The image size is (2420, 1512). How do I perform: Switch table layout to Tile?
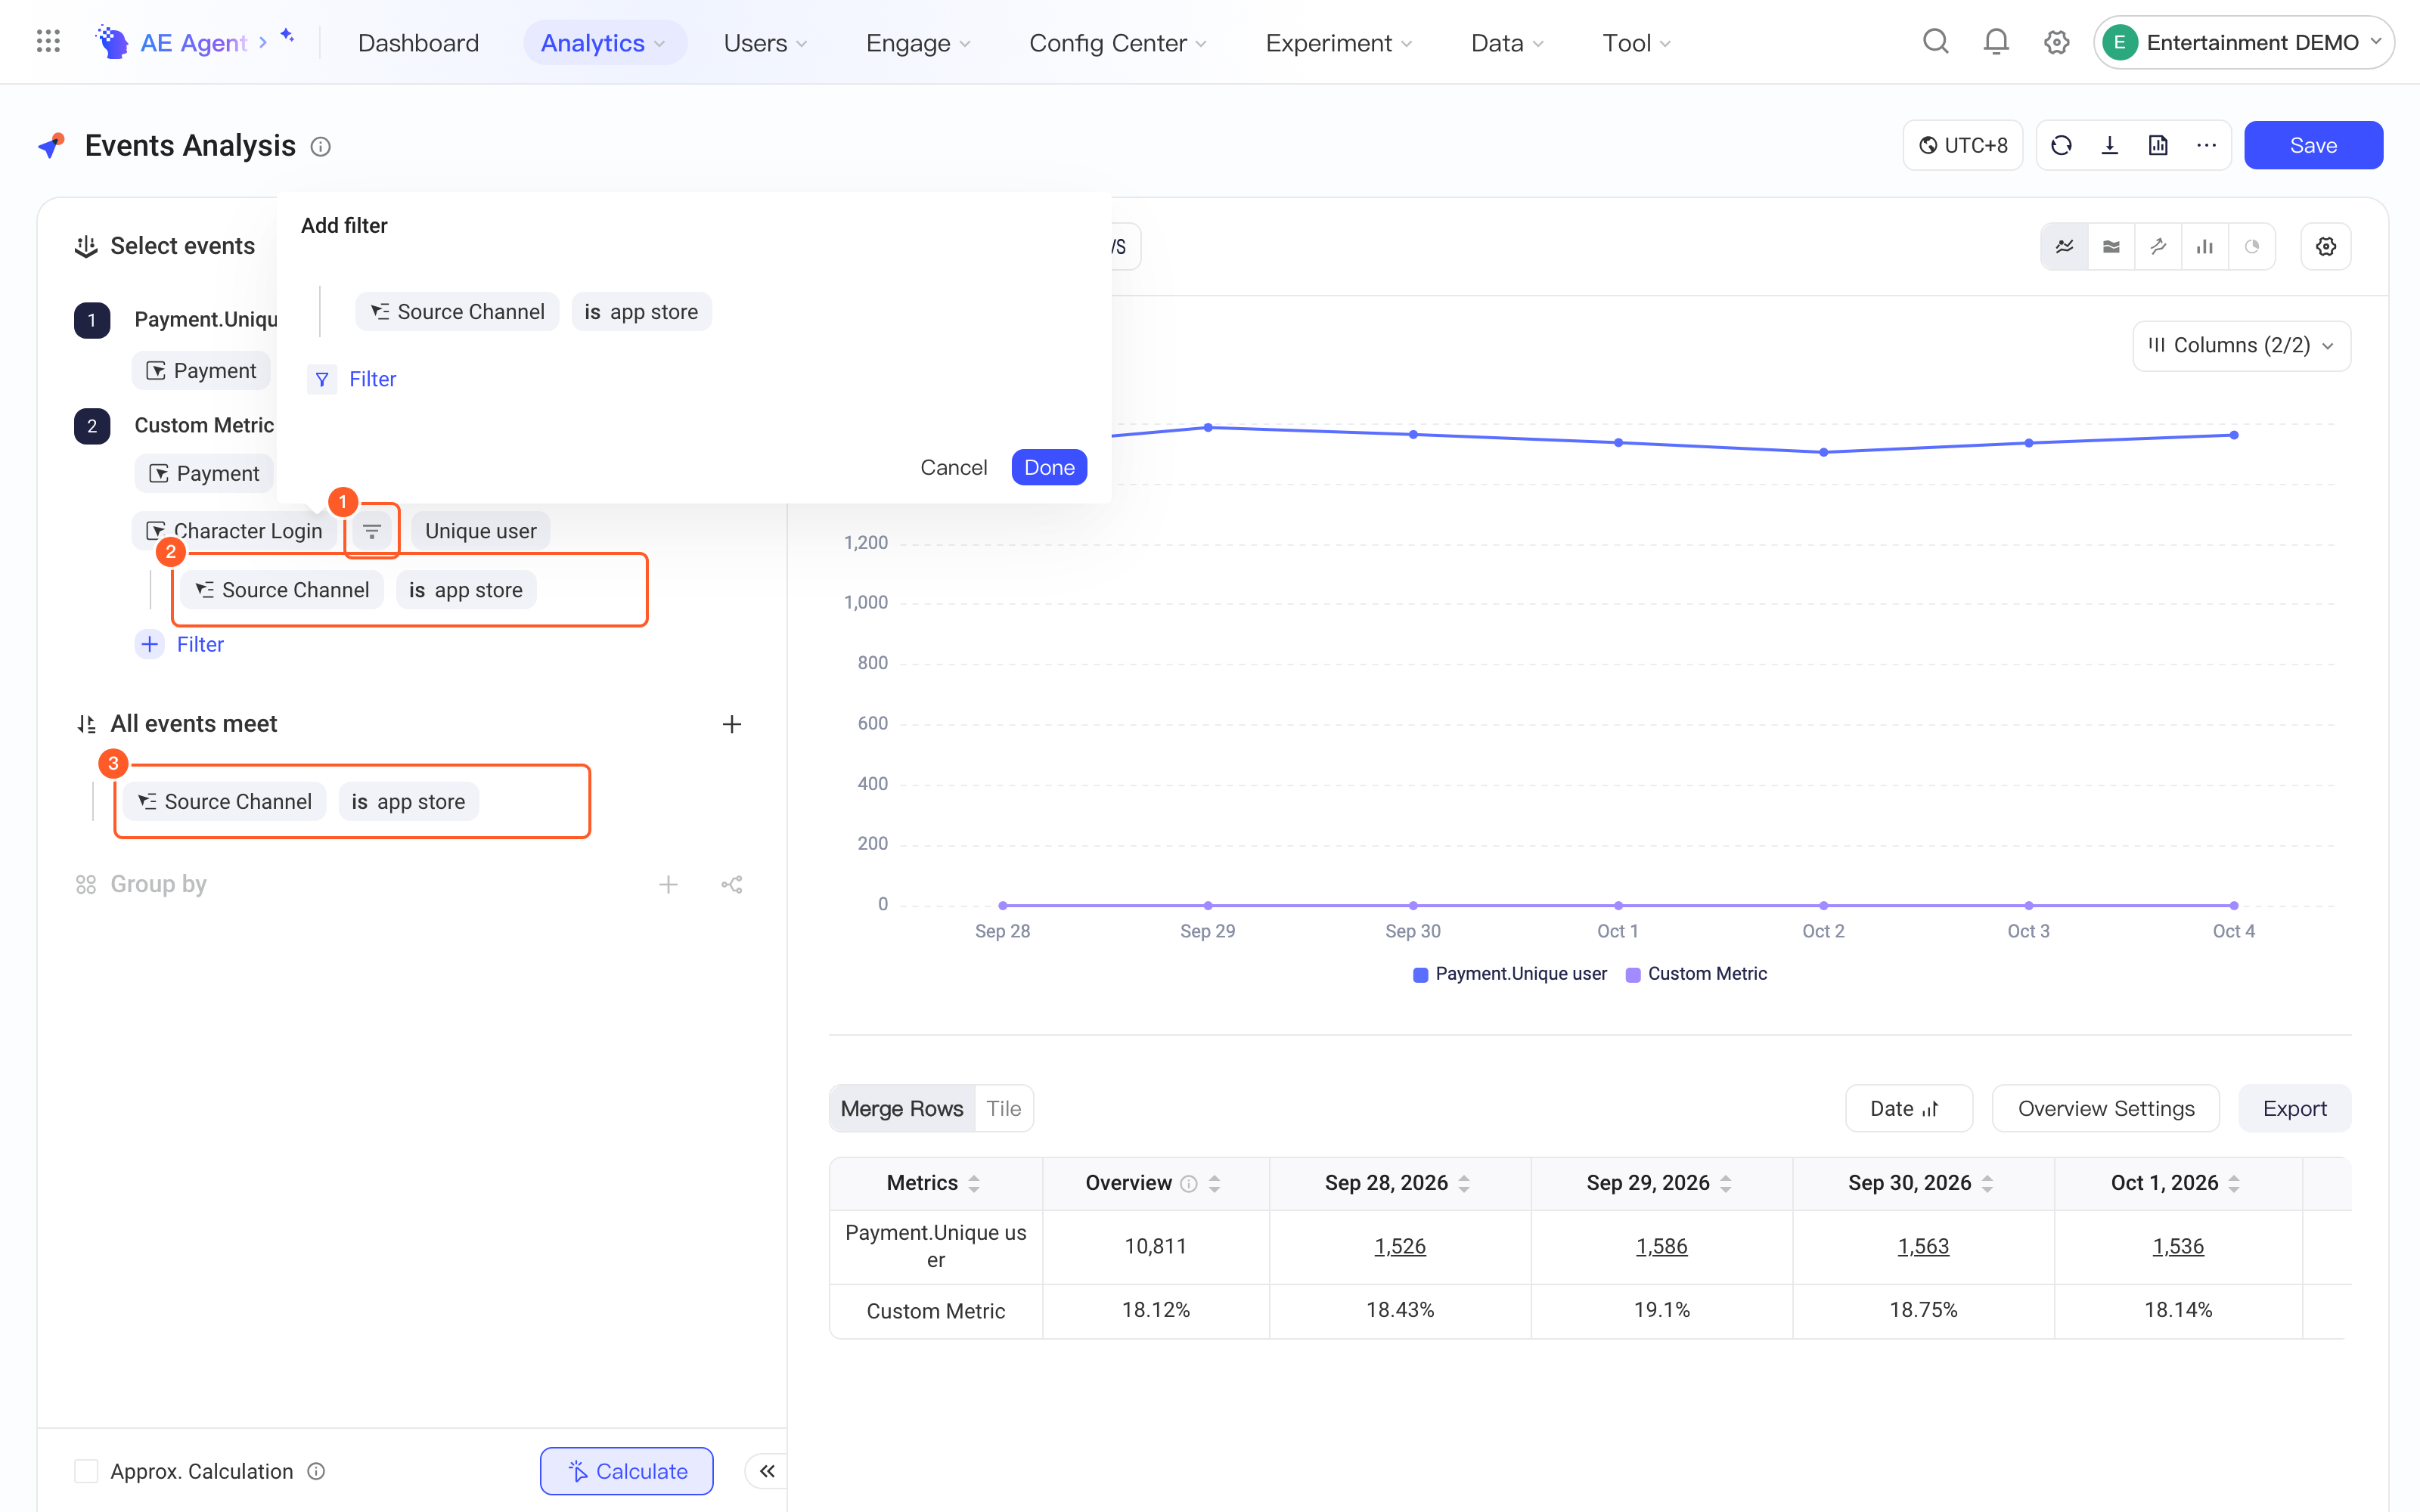click(x=1004, y=1108)
